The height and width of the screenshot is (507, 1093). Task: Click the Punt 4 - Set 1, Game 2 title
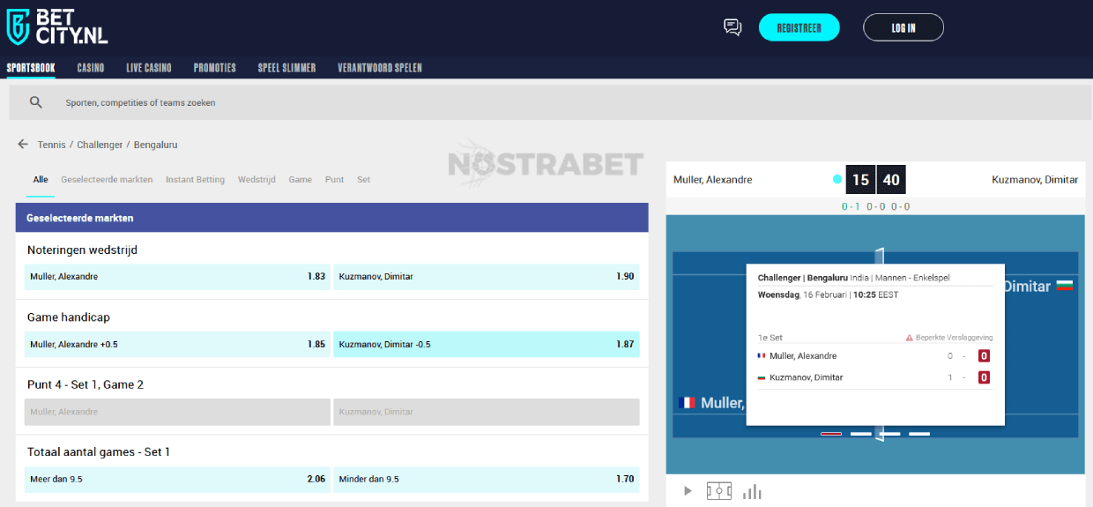(86, 385)
